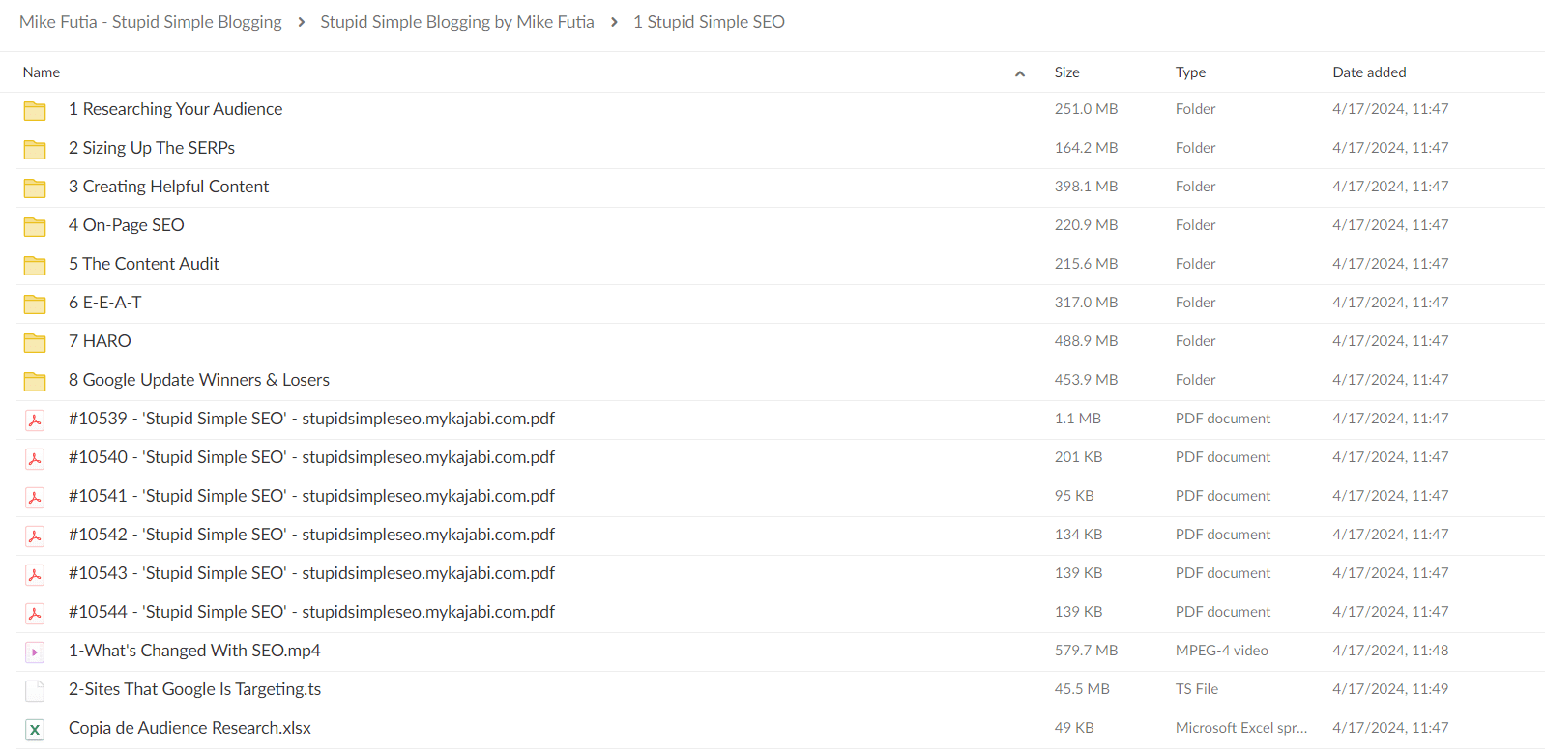Open folder 5 The Content Audit
1545x753 pixels.
click(144, 264)
